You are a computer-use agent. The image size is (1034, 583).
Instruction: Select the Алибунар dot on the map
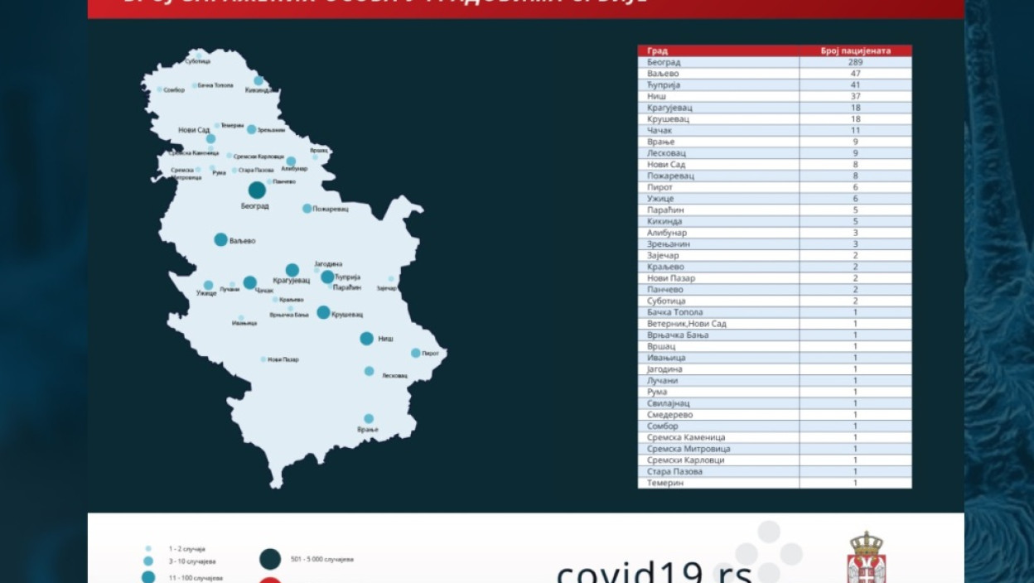pyautogui.click(x=291, y=161)
